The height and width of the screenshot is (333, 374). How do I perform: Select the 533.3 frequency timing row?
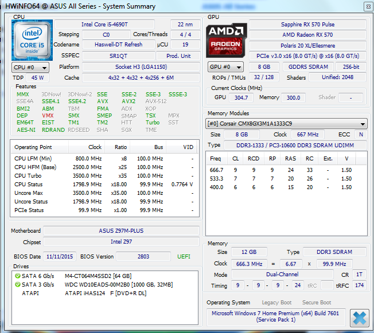(x=286, y=179)
